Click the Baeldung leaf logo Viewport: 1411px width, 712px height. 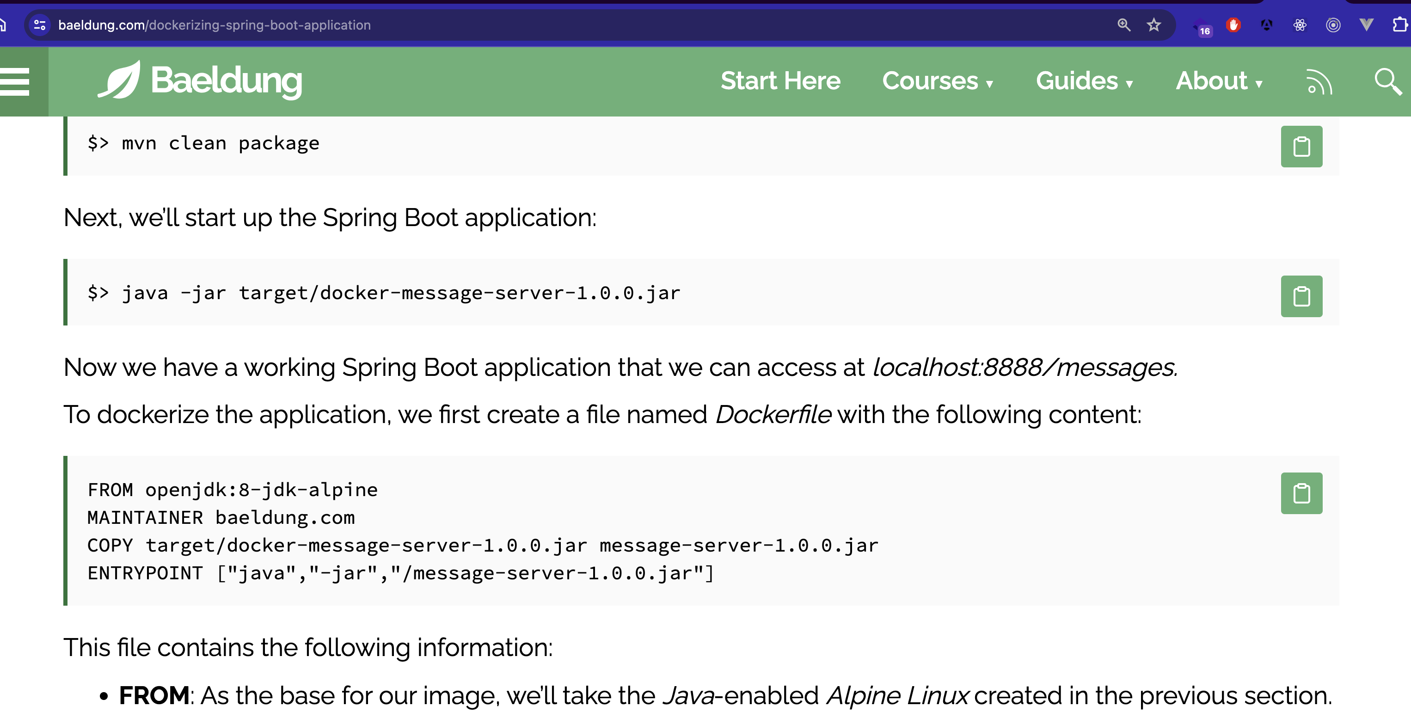point(120,81)
